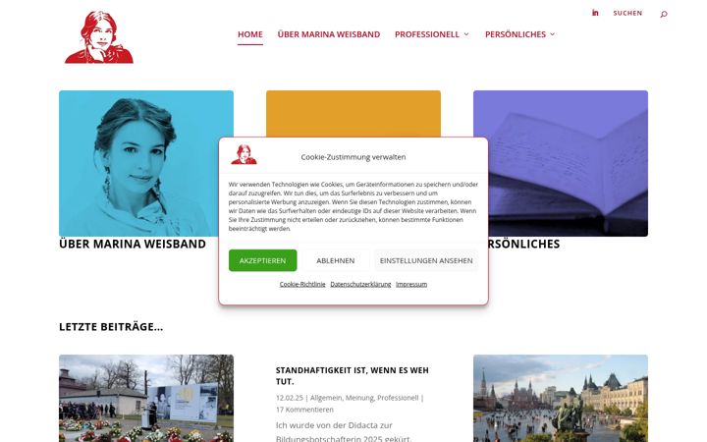Viewport: 707px width, 442px height.
Task: Click the post date 12.02.25
Action: pyautogui.click(x=290, y=398)
